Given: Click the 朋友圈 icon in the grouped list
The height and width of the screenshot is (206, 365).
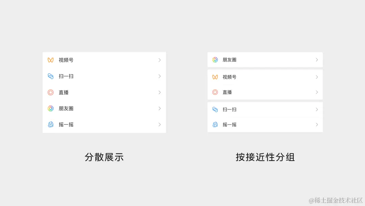Looking at the screenshot, I should point(215,60).
